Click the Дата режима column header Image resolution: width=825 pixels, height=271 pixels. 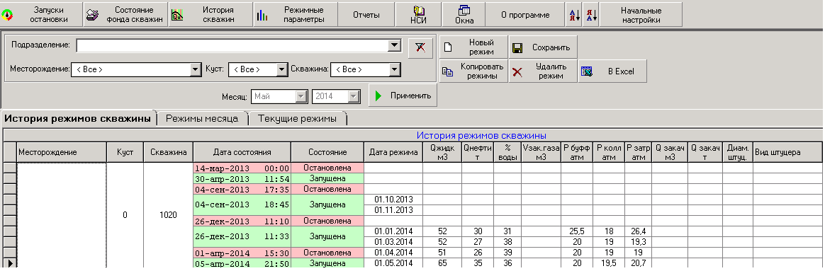point(393,152)
